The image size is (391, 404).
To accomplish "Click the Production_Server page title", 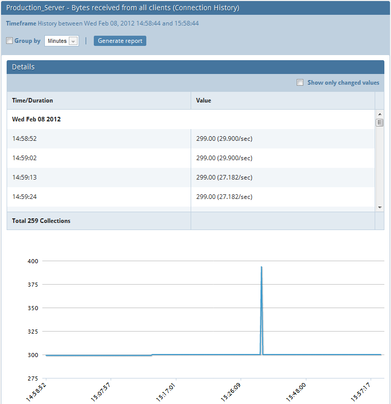I will [122, 8].
